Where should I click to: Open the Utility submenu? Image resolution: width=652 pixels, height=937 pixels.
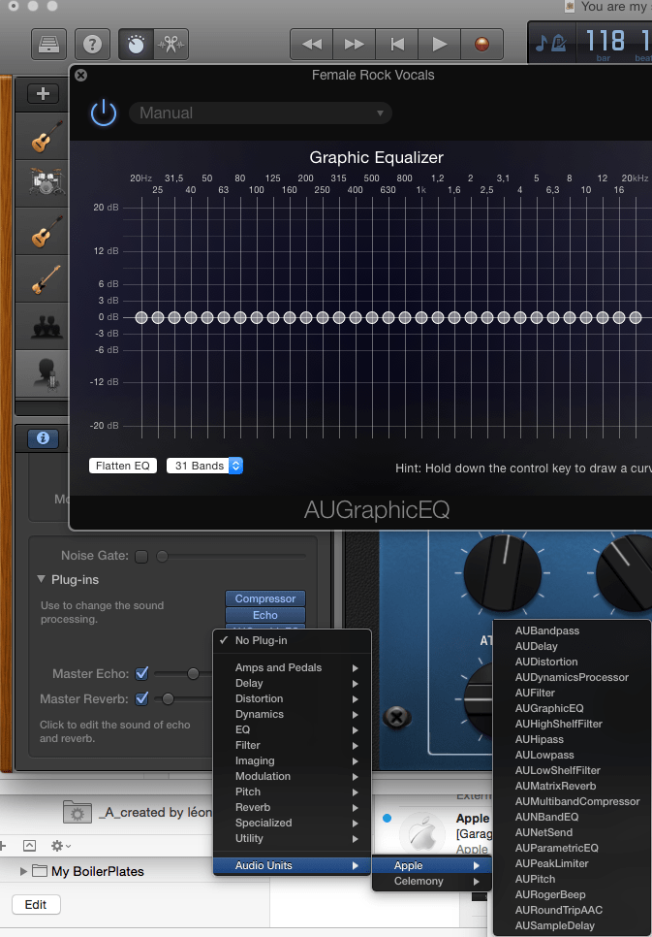[293, 838]
